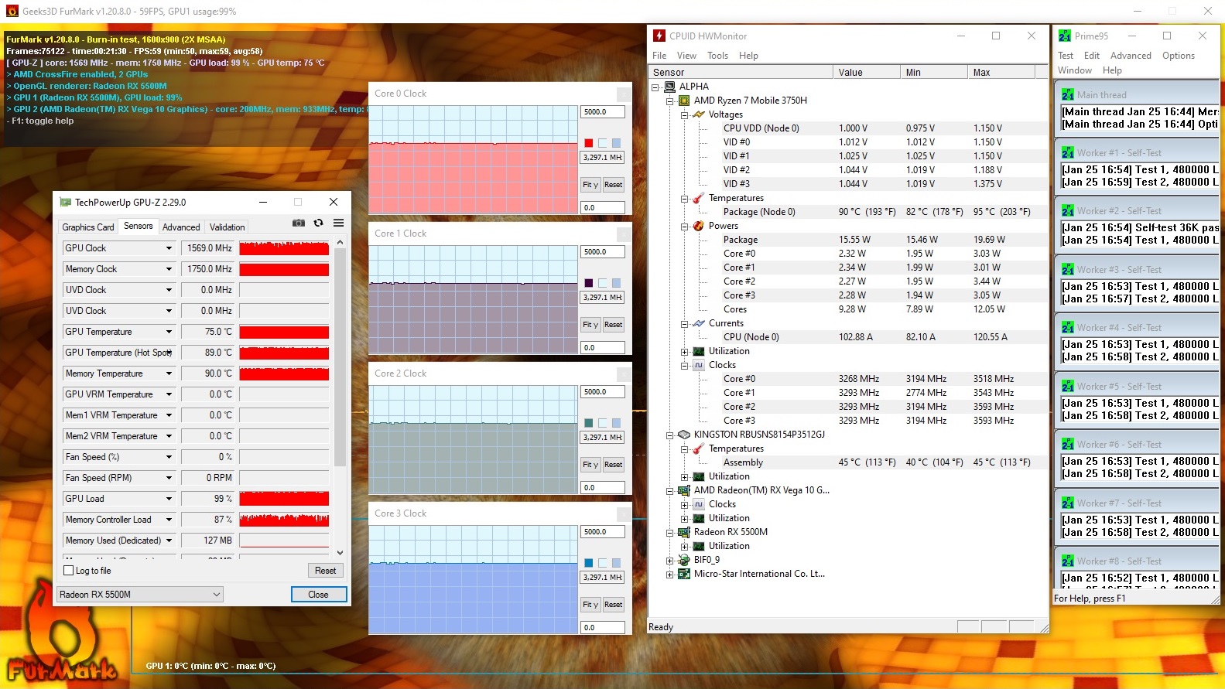
Task: Open the GPU Clock sensor dropdown
Action: click(x=169, y=248)
